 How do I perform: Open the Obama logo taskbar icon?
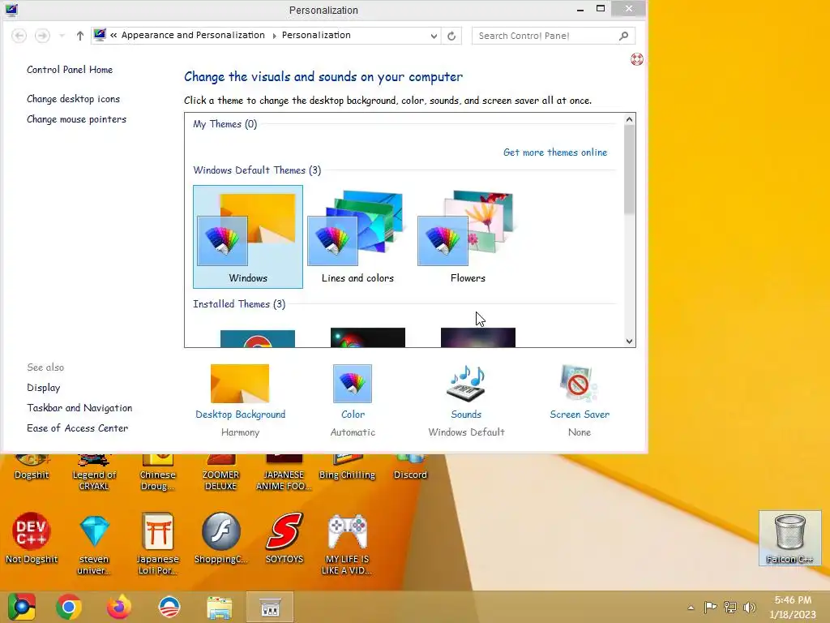tap(169, 607)
